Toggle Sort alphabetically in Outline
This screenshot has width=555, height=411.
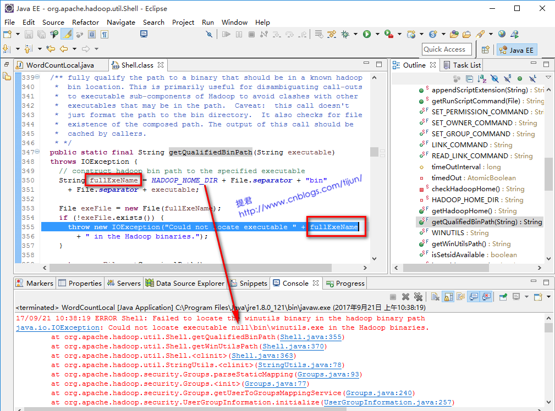482,79
